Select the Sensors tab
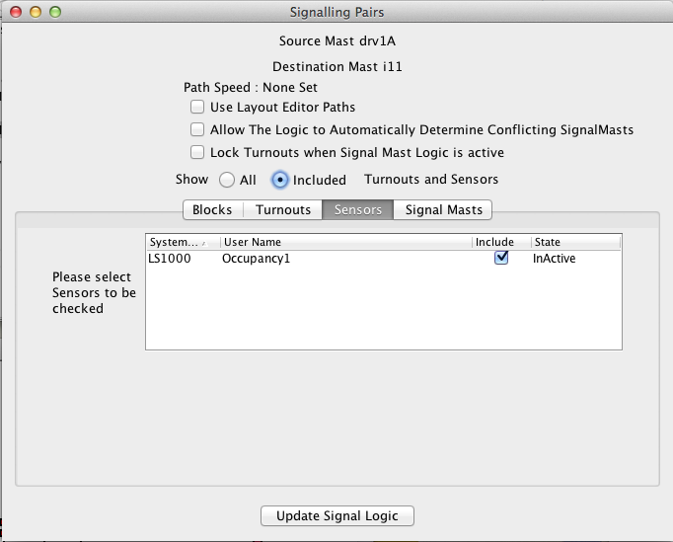The height and width of the screenshot is (542, 673). [x=358, y=209]
